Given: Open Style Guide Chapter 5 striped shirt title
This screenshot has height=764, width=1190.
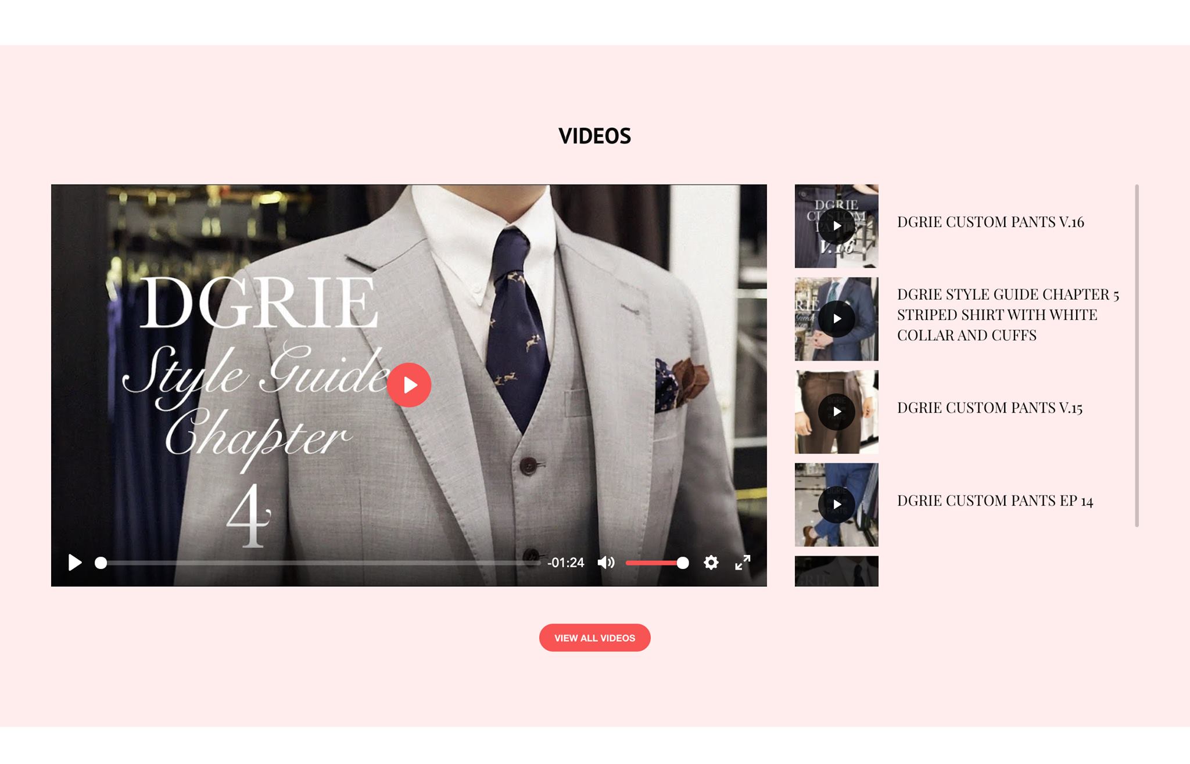Looking at the screenshot, I should click(x=1008, y=315).
